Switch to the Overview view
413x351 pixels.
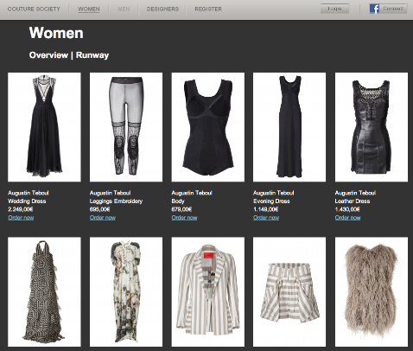(x=48, y=55)
